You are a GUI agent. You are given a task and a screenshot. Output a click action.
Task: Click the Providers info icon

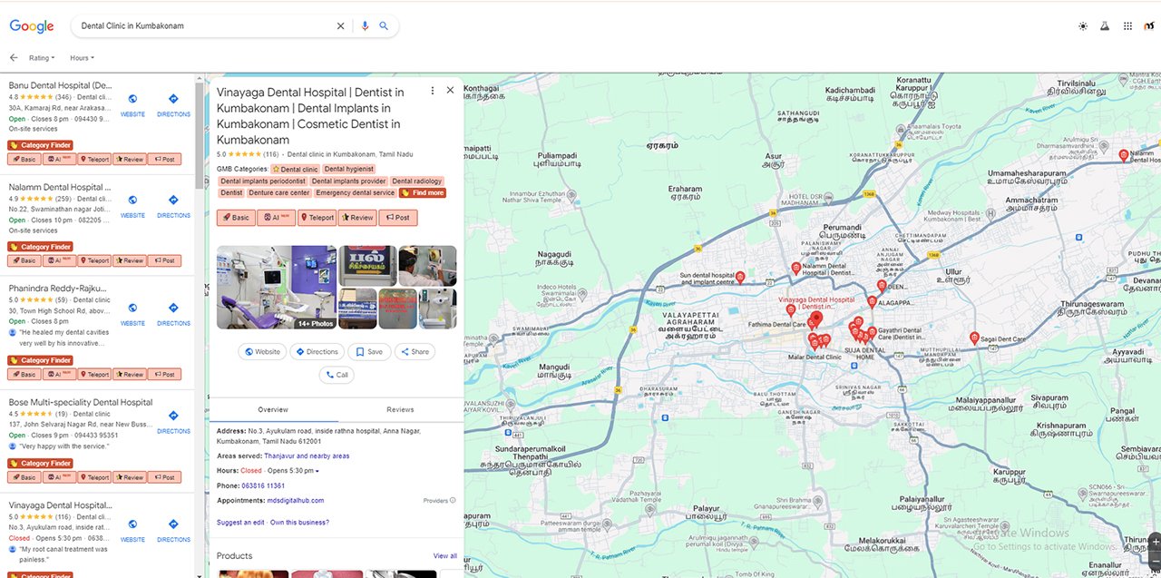tap(453, 500)
